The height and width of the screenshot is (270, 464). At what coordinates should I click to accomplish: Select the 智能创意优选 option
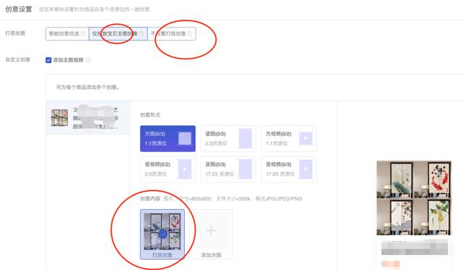click(x=67, y=34)
